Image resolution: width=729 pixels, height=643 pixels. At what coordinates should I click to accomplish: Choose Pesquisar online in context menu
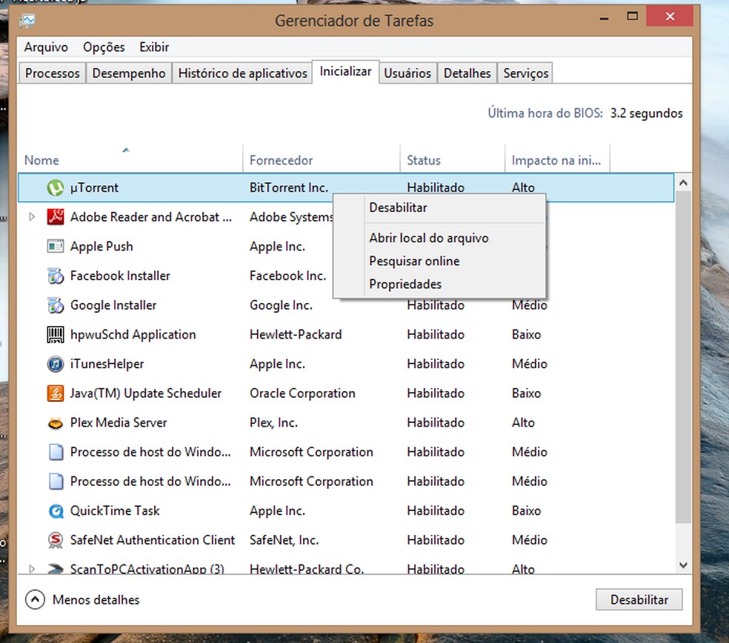coord(439,261)
